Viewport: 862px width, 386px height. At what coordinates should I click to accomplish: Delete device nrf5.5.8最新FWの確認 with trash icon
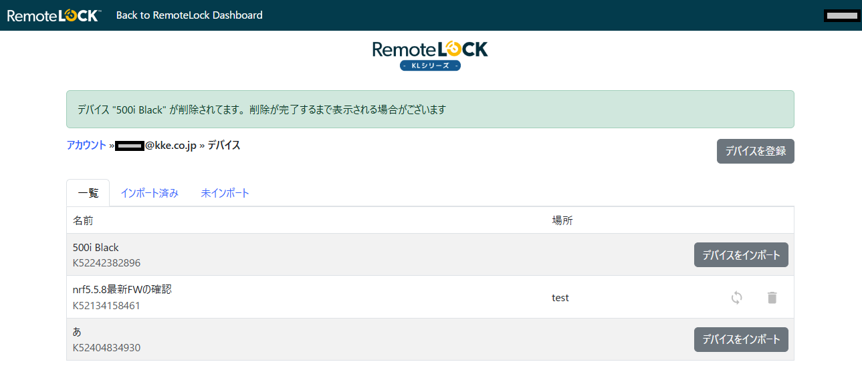pyautogui.click(x=772, y=297)
